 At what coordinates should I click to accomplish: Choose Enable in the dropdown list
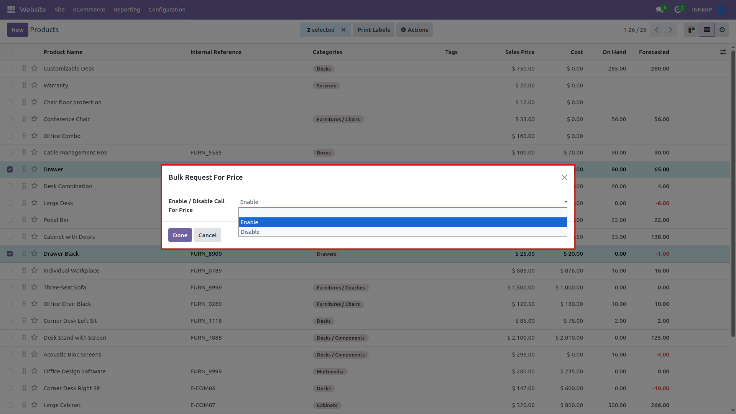403,222
